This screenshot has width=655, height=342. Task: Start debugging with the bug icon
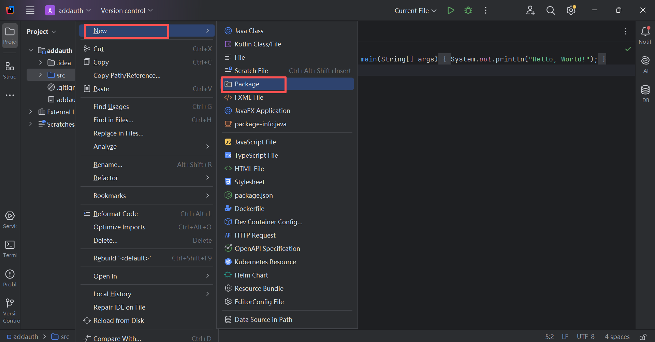[x=468, y=11]
